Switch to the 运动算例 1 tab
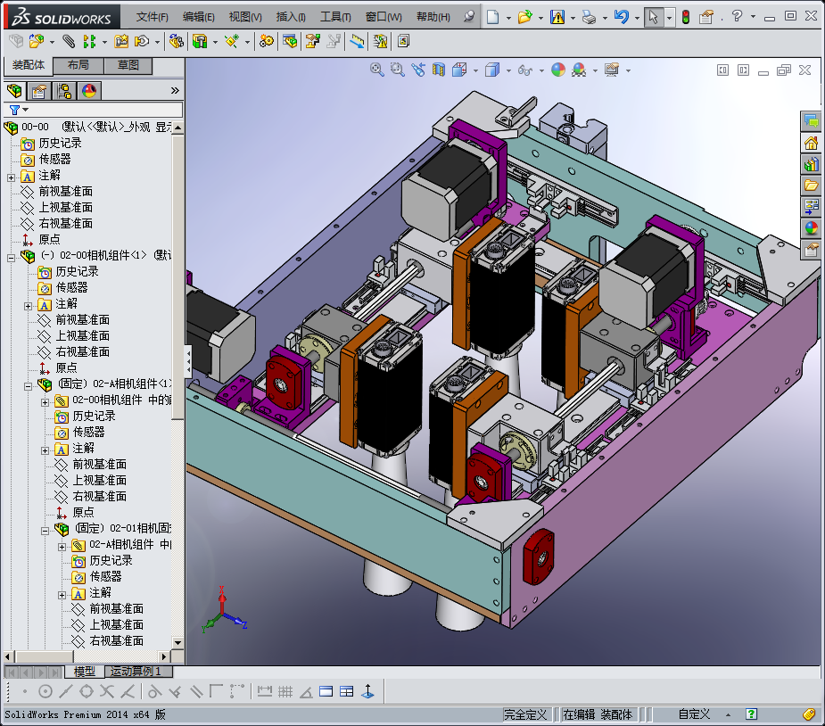825x726 pixels. pos(139,672)
